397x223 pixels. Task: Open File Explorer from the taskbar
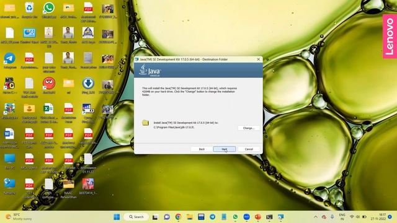point(190,217)
